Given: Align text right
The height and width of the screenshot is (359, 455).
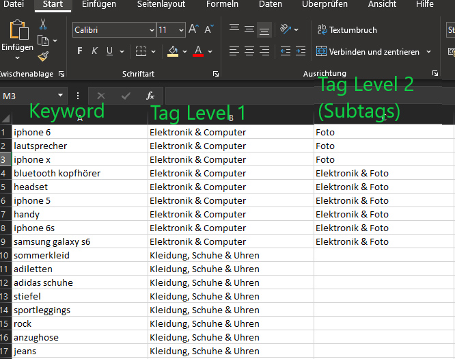Looking at the screenshot, I should click(x=264, y=51).
